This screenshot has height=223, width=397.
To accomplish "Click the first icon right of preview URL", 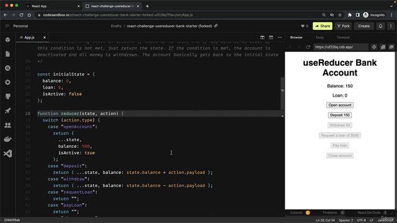I will [x=374, y=47].
